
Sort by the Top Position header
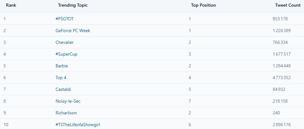click(x=204, y=5)
